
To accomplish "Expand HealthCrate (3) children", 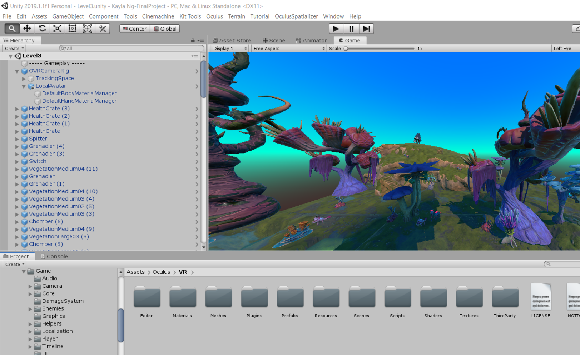I will click(x=17, y=109).
